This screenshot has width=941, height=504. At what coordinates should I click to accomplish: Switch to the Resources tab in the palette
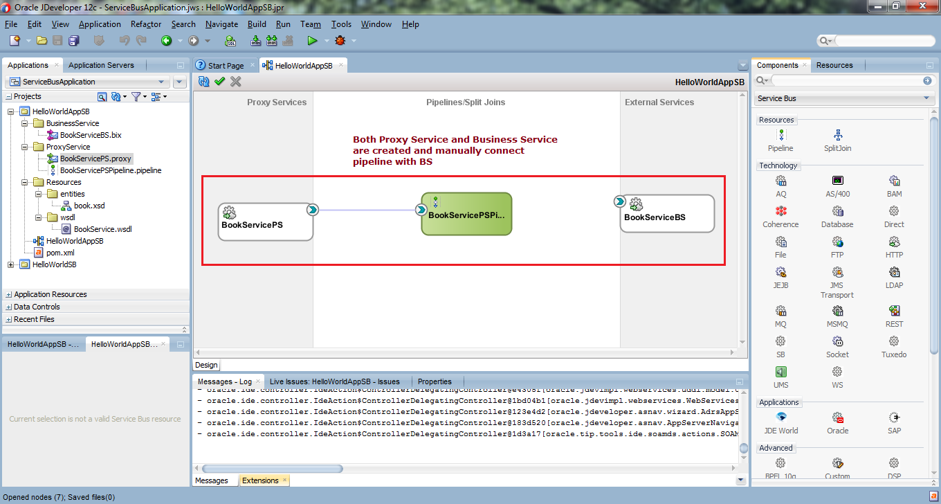coord(834,65)
